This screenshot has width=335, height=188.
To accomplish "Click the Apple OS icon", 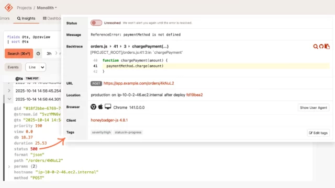I will pos(100,107).
